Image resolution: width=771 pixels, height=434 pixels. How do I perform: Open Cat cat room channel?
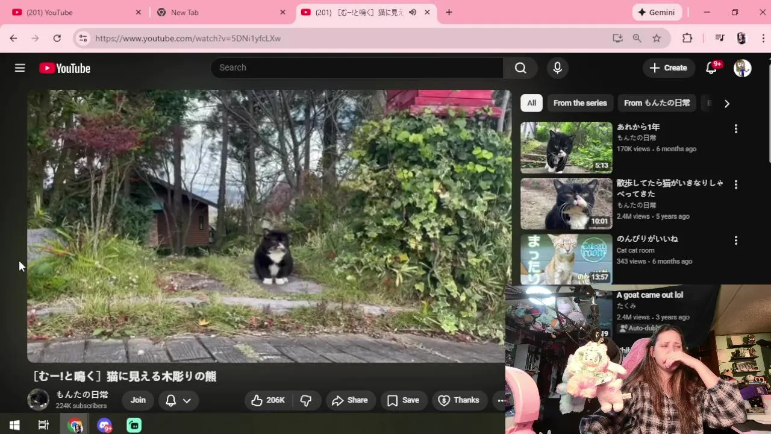click(x=635, y=250)
